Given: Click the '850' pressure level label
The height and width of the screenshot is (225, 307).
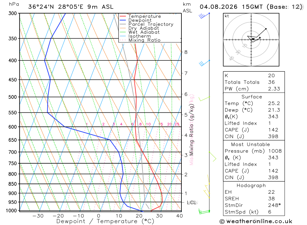Looking at the screenshot, I should coord(13,184).
